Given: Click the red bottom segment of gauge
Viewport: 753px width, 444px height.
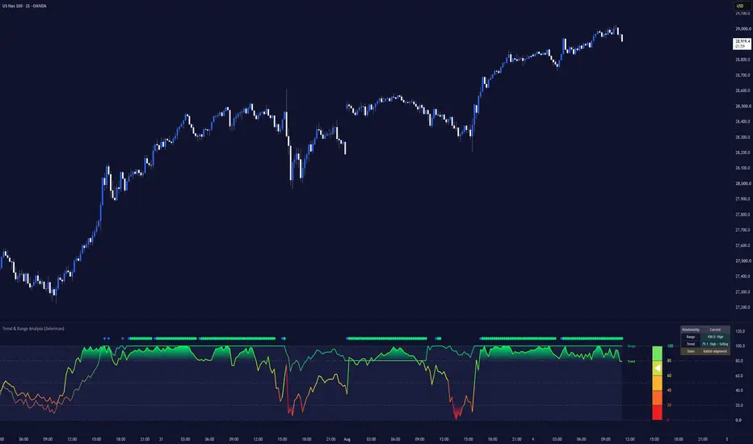Looking at the screenshot, I should point(657,413).
